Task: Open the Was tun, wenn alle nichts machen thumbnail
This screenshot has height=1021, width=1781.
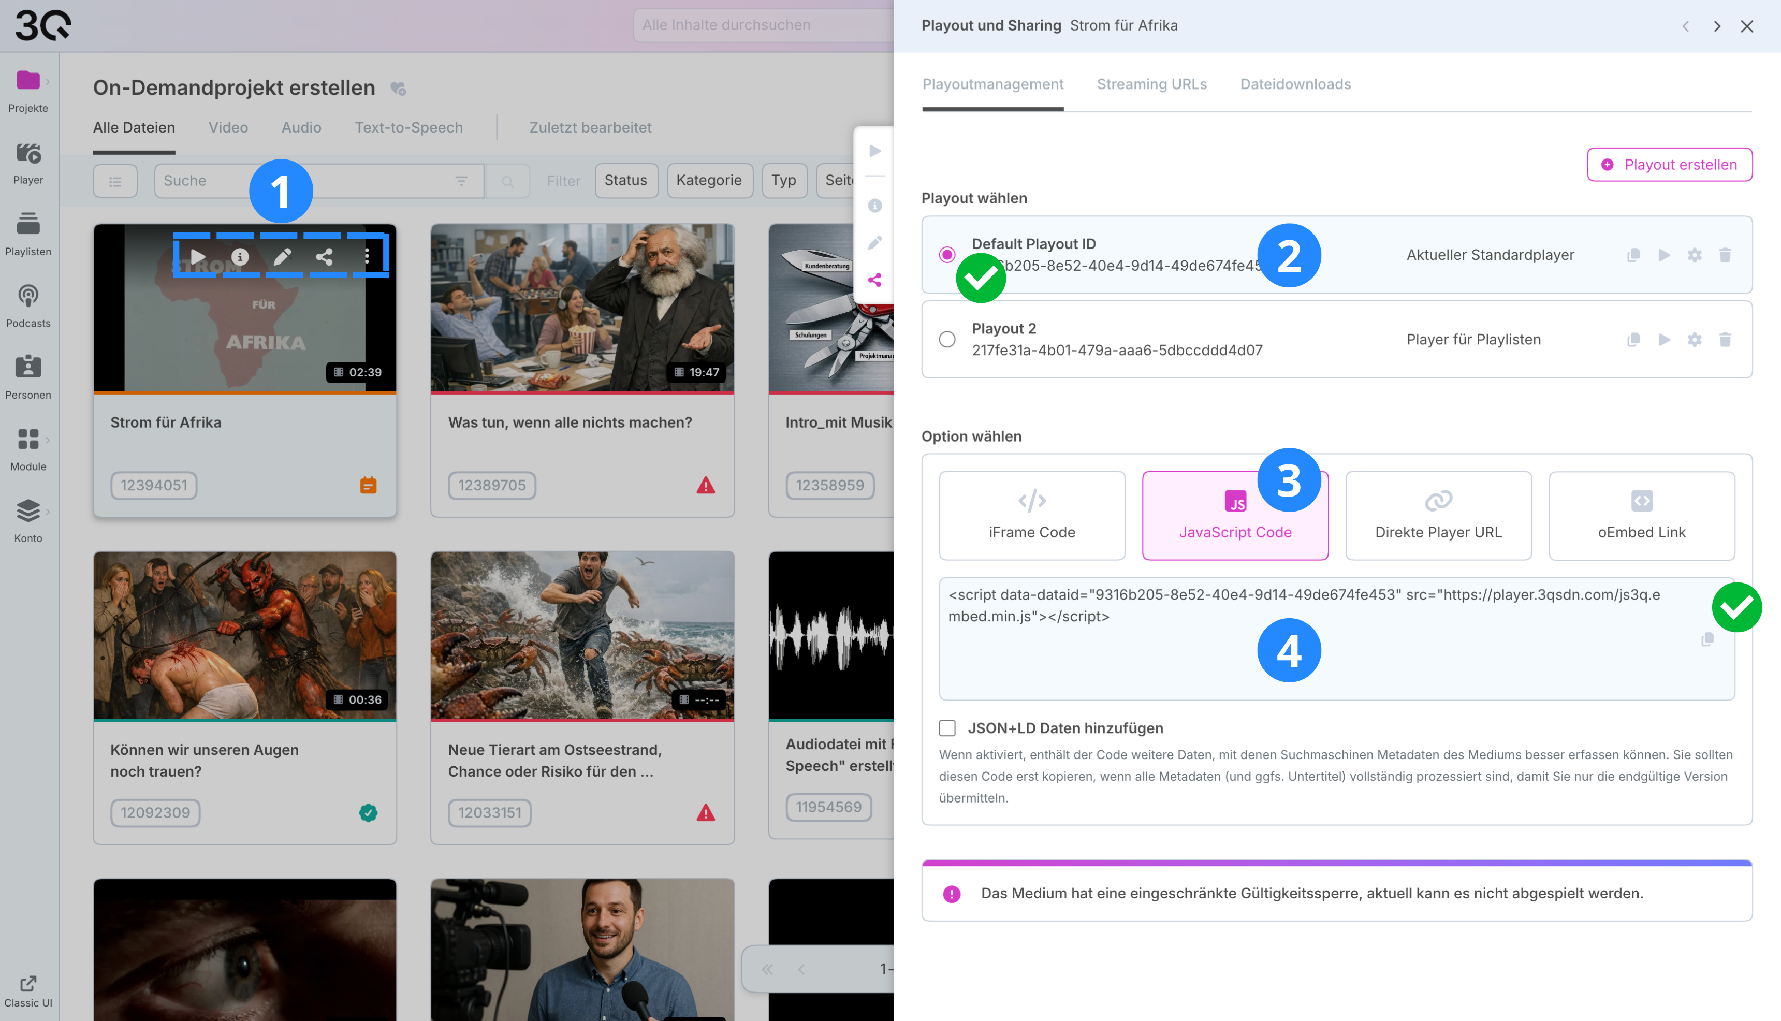Action: tap(582, 309)
